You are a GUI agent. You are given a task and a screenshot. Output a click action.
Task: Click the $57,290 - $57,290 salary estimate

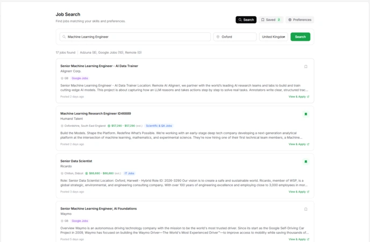point(123,126)
